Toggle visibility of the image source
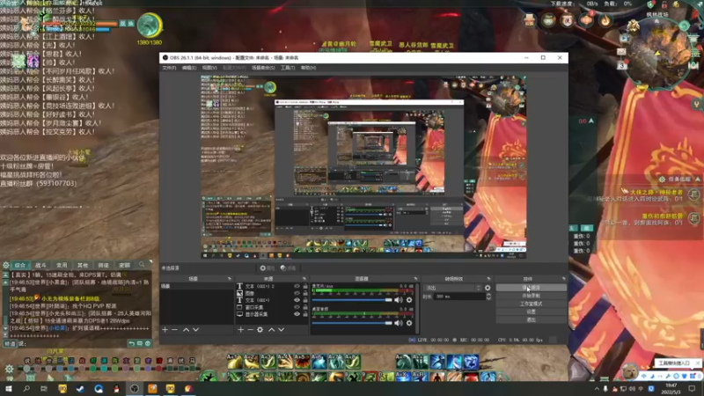This screenshot has height=396, width=704. point(297,293)
